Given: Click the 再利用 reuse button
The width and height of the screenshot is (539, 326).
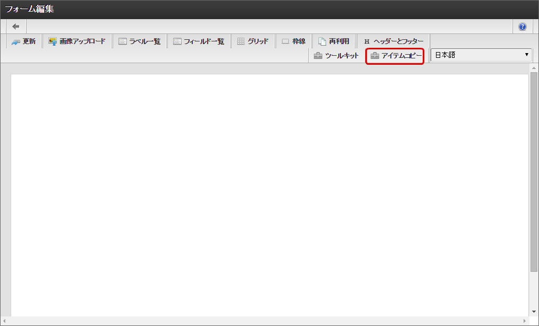Looking at the screenshot, I should (334, 41).
